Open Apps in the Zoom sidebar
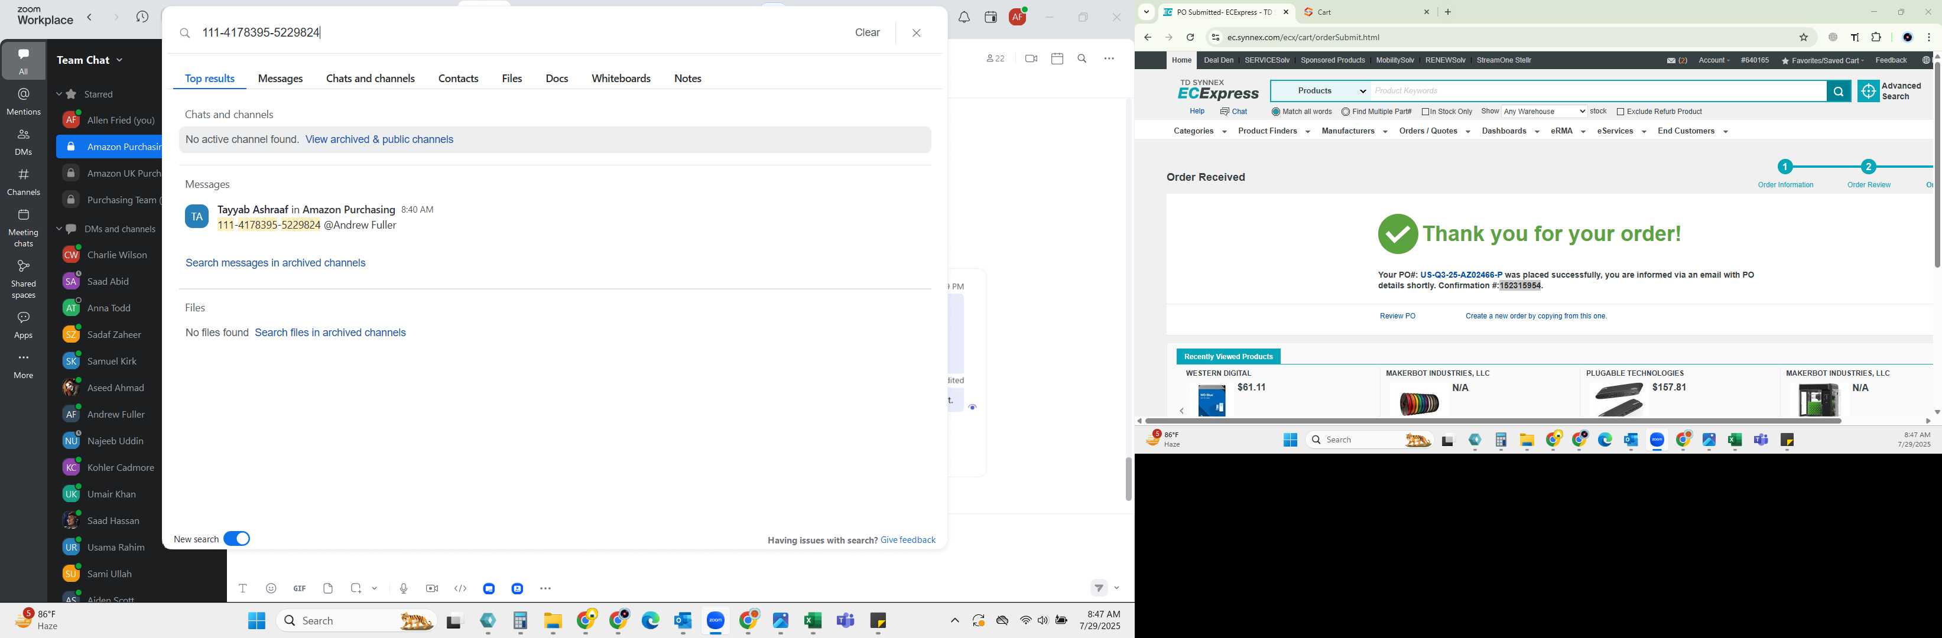 [x=24, y=325]
